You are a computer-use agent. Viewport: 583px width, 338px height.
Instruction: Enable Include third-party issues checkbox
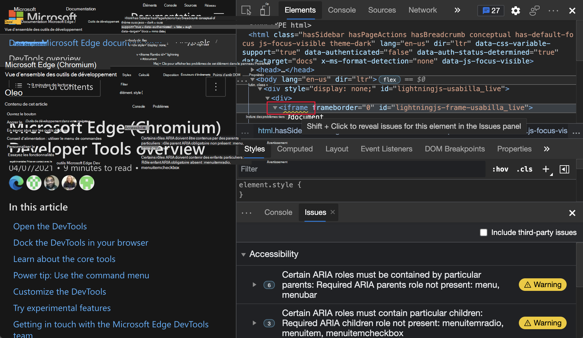[484, 232]
